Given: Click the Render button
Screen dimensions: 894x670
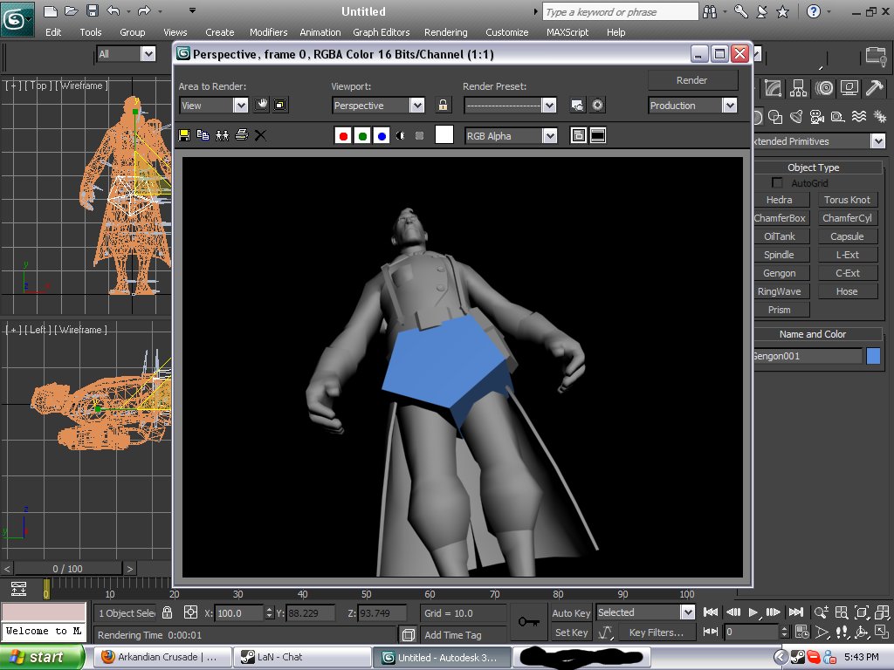Looking at the screenshot, I should tap(692, 80).
